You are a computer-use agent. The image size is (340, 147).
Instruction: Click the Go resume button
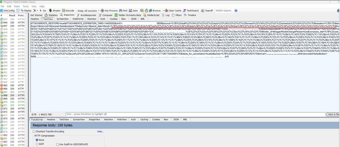coord(42,11)
